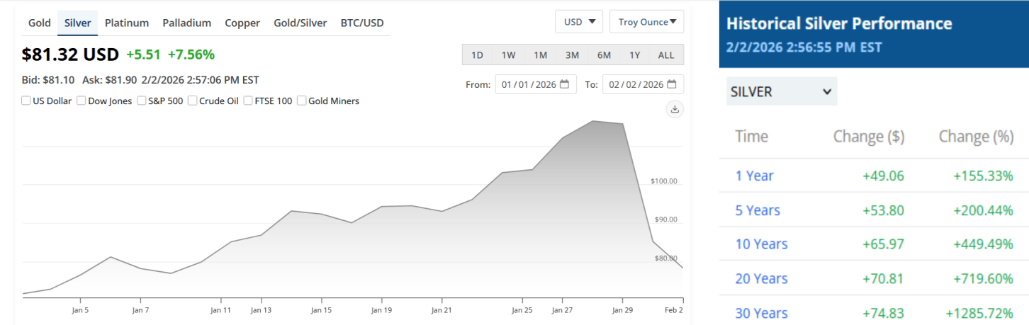Viewport: 1029px width, 325px height.
Task: Click the Ask: $81.90 quote
Action: point(109,80)
